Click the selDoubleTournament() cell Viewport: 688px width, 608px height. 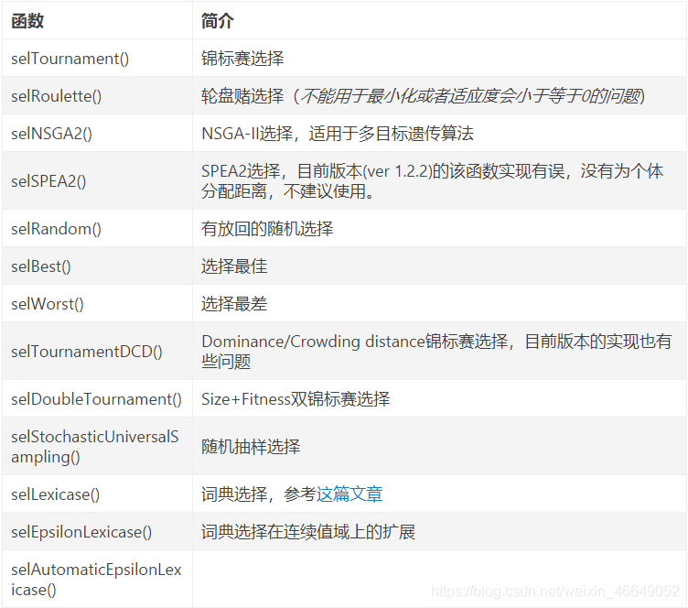tap(97, 399)
